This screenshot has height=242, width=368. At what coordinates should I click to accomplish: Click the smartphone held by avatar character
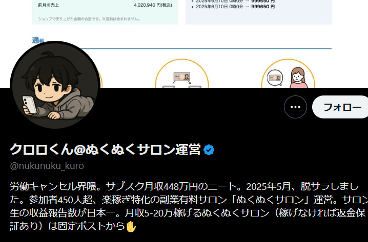[x=29, y=105]
